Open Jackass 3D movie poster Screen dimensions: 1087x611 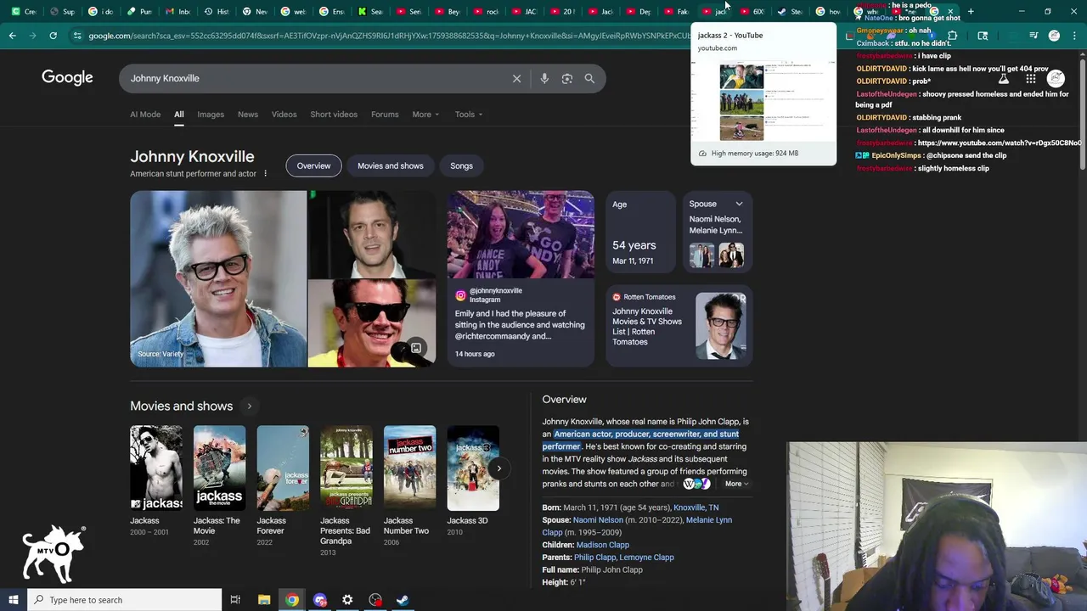point(473,468)
